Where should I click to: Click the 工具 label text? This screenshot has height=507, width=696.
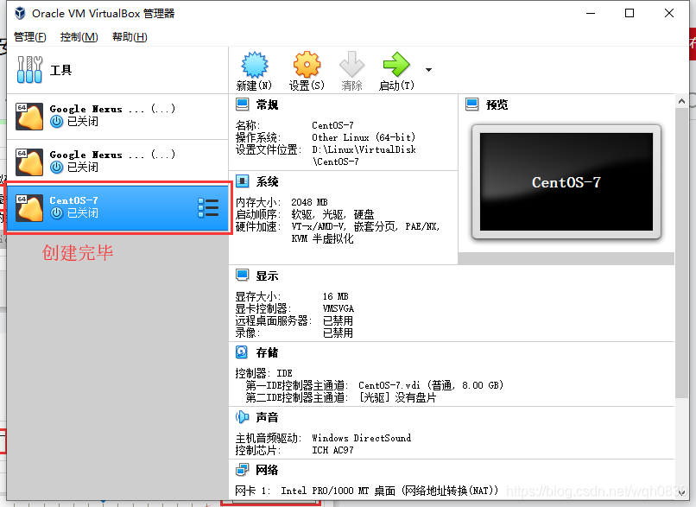60,70
